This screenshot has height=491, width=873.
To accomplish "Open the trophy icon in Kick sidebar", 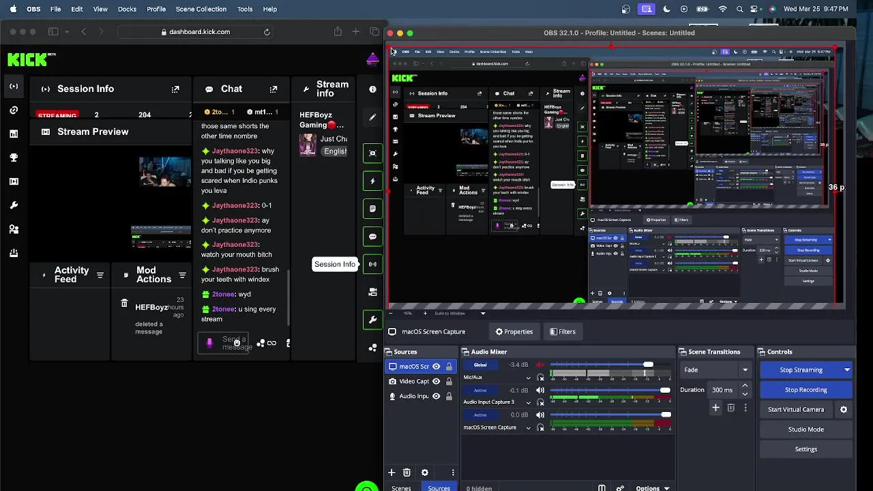I will (14, 158).
